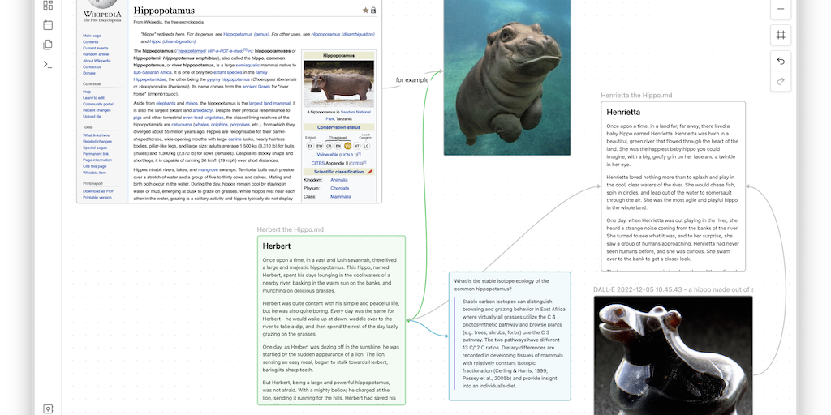Redo the last undone canvas action
The image size is (831, 415).
coord(781,80)
